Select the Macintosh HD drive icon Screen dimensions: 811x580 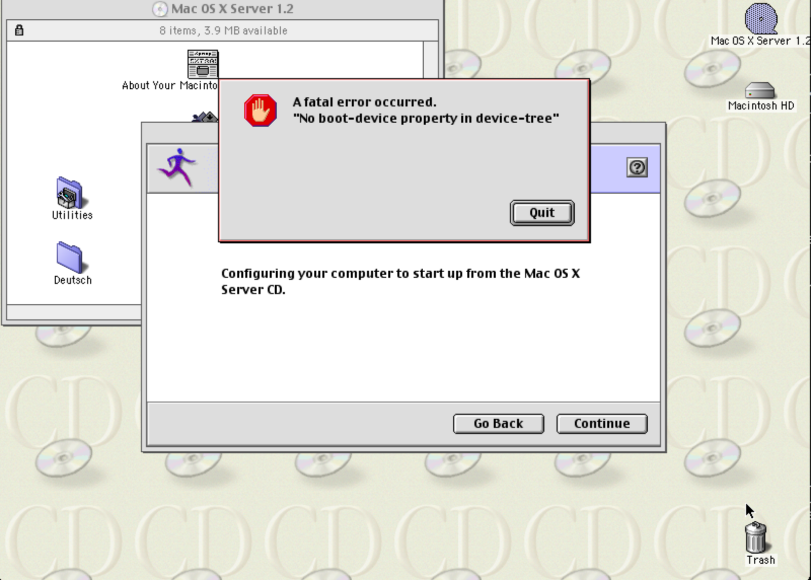click(760, 91)
